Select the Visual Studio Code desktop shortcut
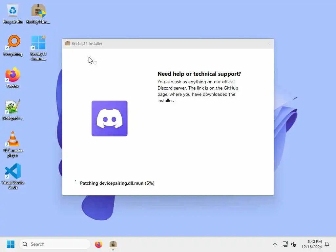This screenshot has height=252, width=336. coord(13,176)
